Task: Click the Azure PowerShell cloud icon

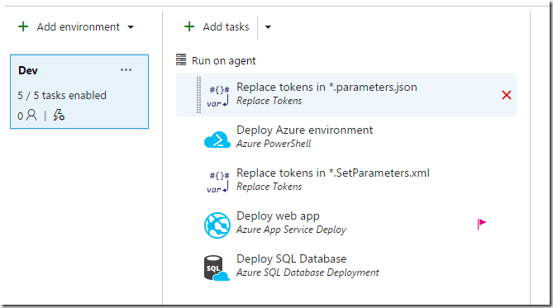Action: point(217,139)
